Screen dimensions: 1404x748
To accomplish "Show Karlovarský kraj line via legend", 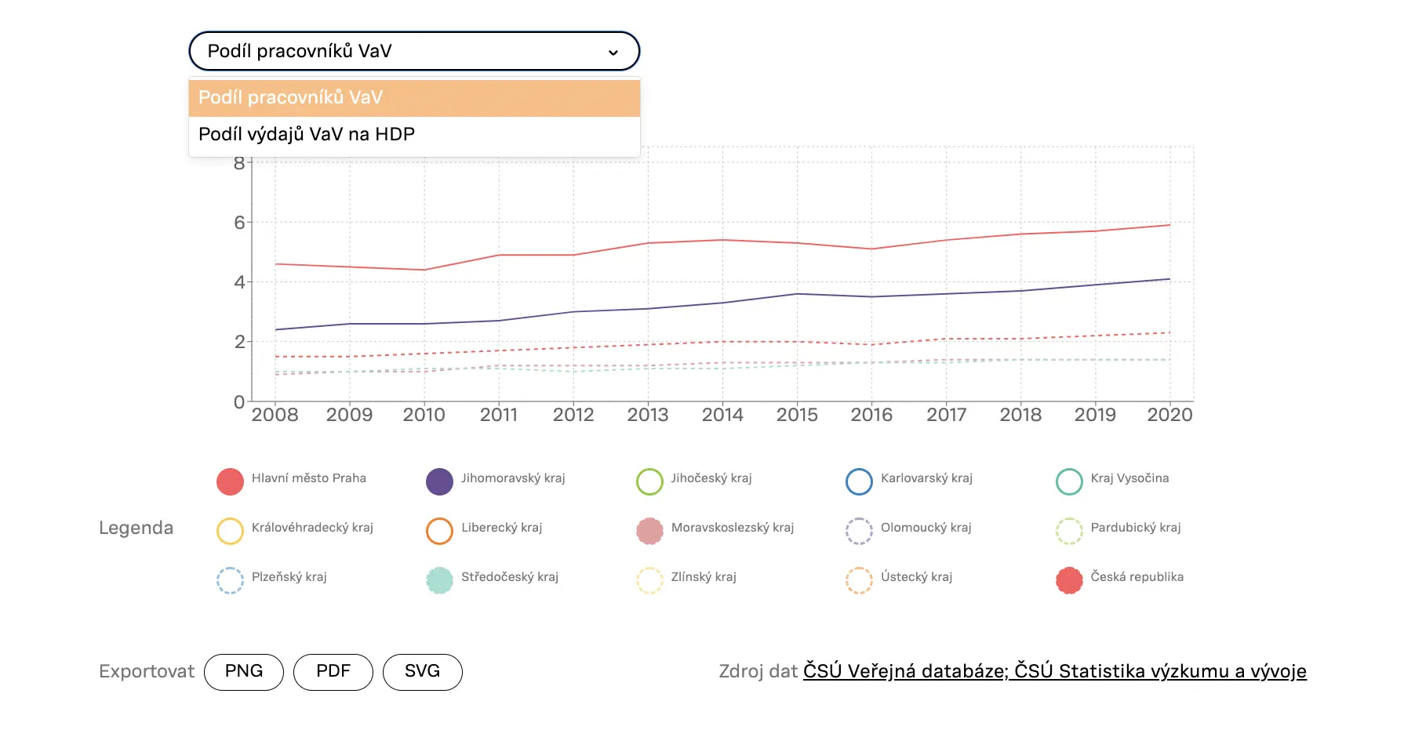I will coord(859,481).
